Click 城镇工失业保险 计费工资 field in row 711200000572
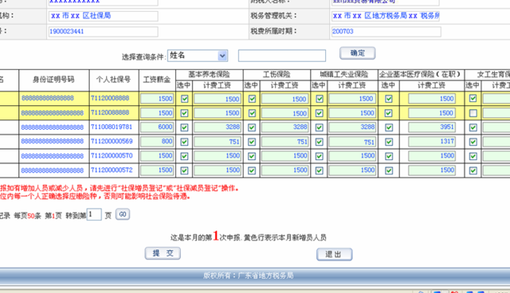This screenshot has width=510, height=293. pos(353,170)
